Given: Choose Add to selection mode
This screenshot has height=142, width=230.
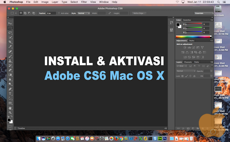Looking at the screenshot, I should point(25,13).
